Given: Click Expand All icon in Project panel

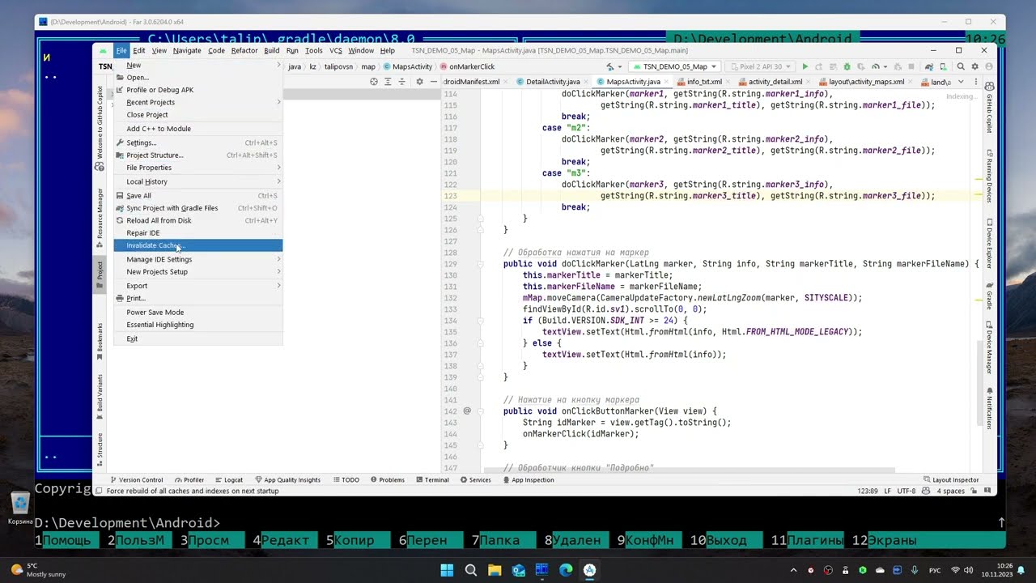Looking at the screenshot, I should click(388, 82).
